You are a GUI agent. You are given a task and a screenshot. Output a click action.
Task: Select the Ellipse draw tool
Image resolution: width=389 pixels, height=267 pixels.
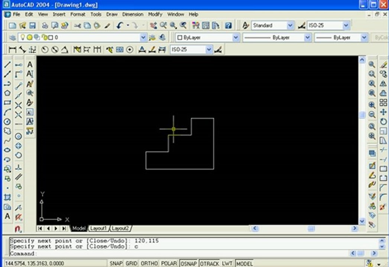pos(7,150)
